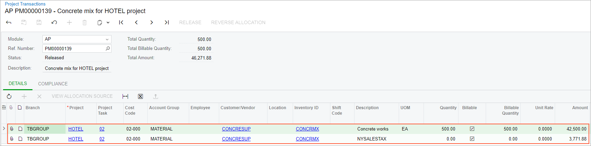The height and width of the screenshot is (146, 591).
Task: Switch to the Compliance tab
Action: coord(53,84)
